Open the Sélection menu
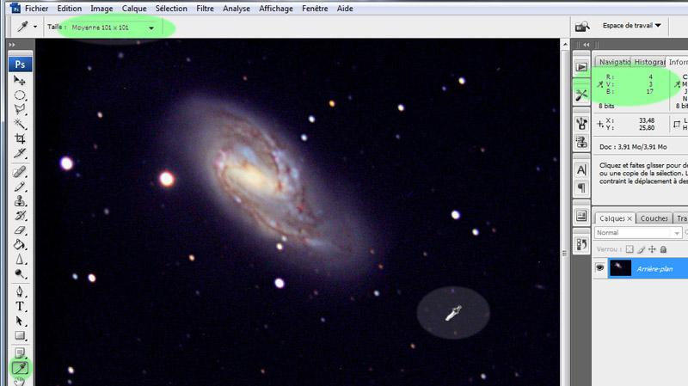688x386 pixels. tap(171, 9)
